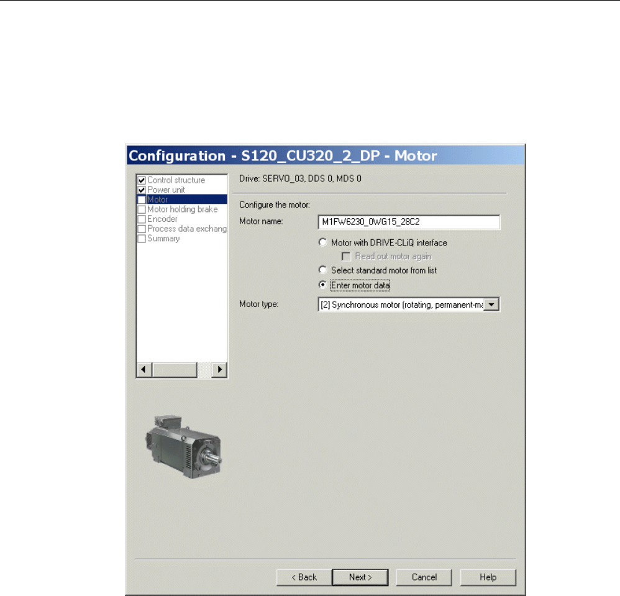Image resolution: width=620 pixels, height=596 pixels.
Task: Jump to the Summary step
Action: coord(164,239)
